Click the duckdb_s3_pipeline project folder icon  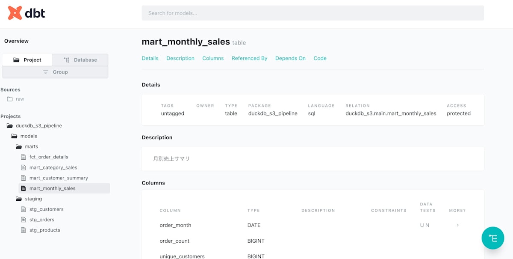(x=10, y=126)
